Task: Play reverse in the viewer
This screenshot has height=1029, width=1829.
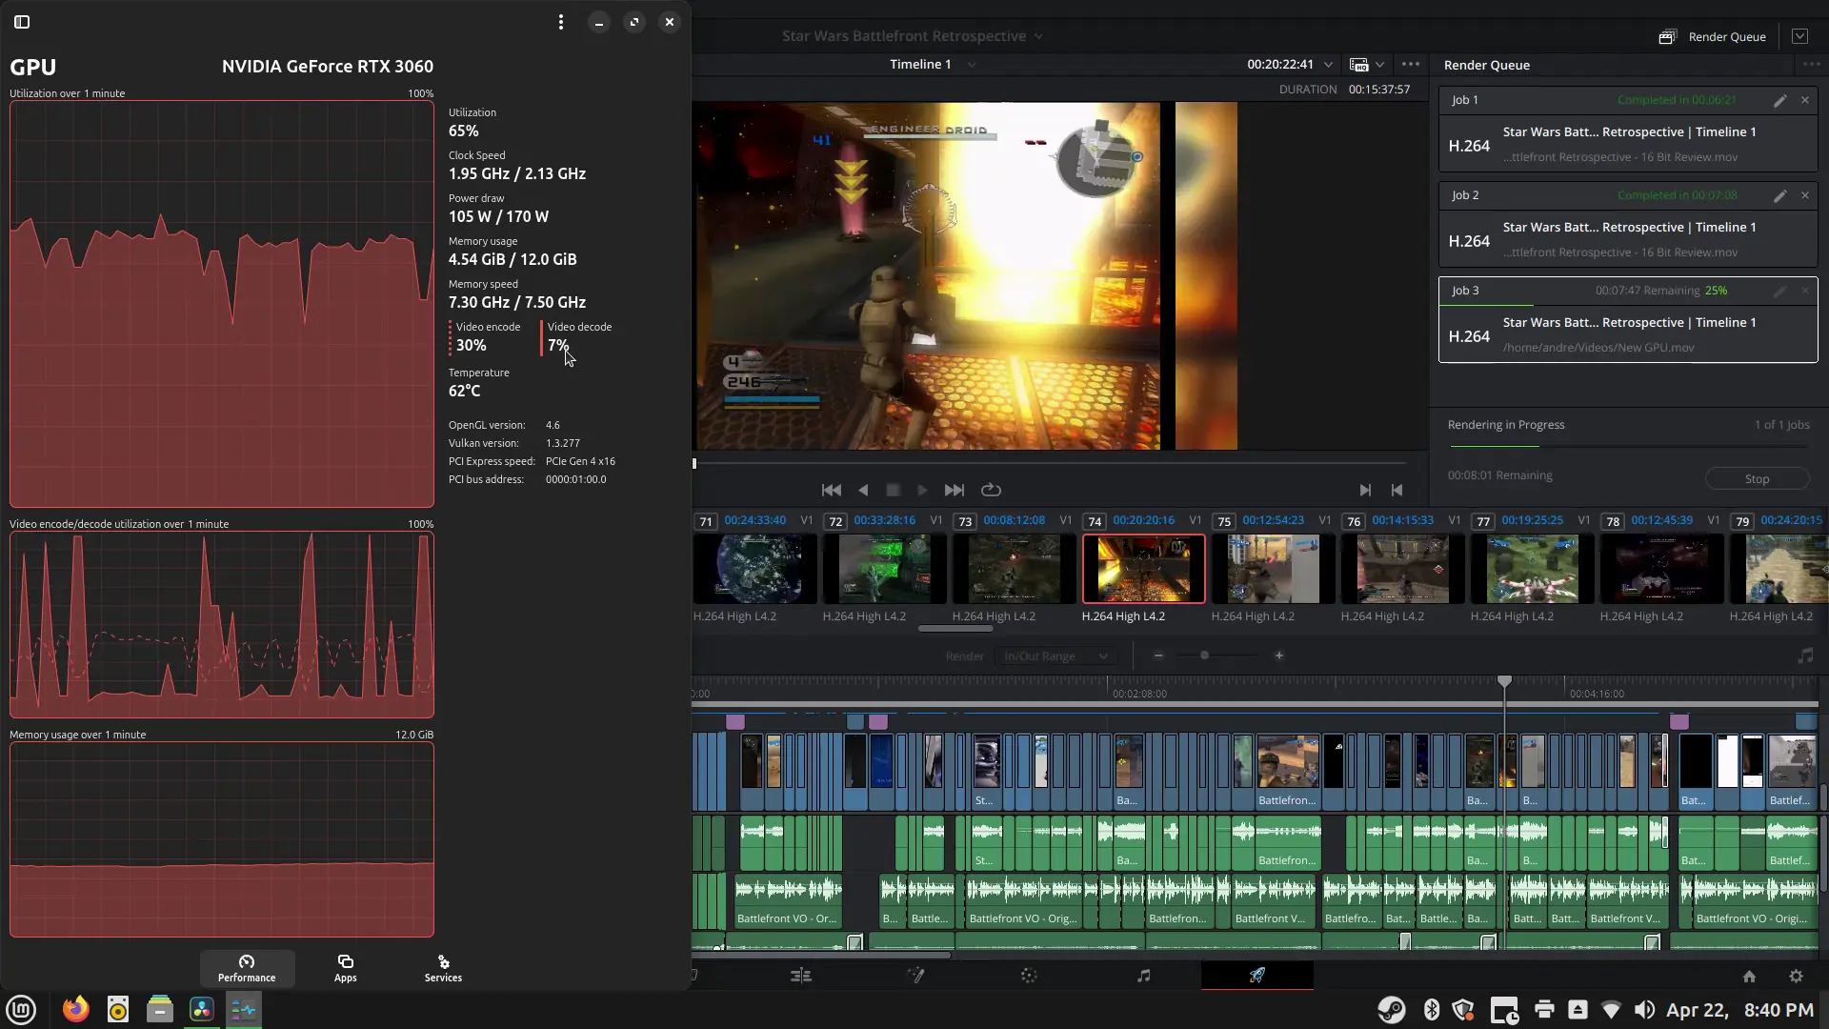Action: click(x=863, y=490)
